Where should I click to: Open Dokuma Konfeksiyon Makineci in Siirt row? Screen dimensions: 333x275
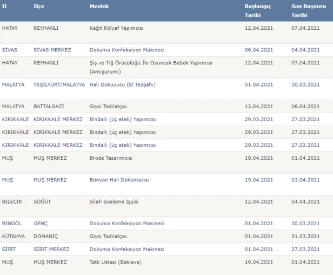point(126,249)
